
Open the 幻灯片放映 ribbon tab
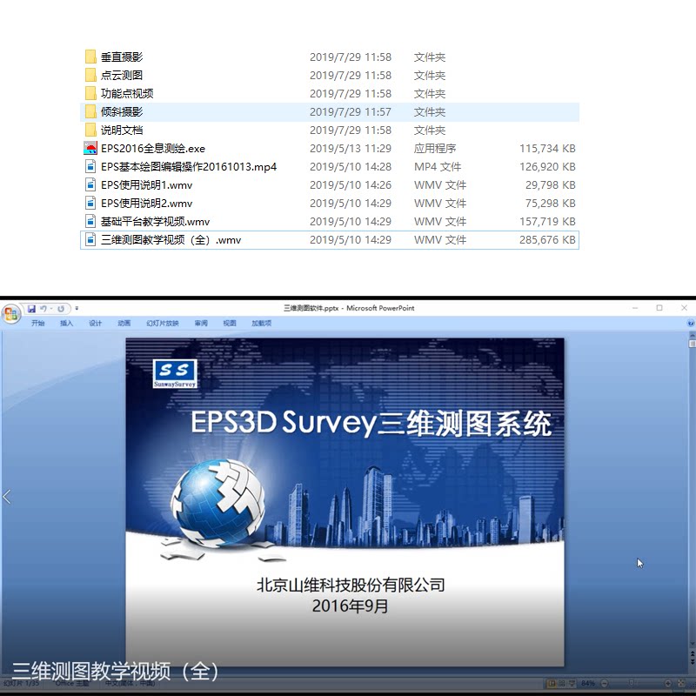(163, 323)
